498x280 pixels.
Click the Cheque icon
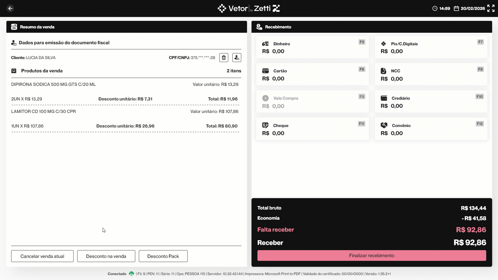pyautogui.click(x=265, y=125)
